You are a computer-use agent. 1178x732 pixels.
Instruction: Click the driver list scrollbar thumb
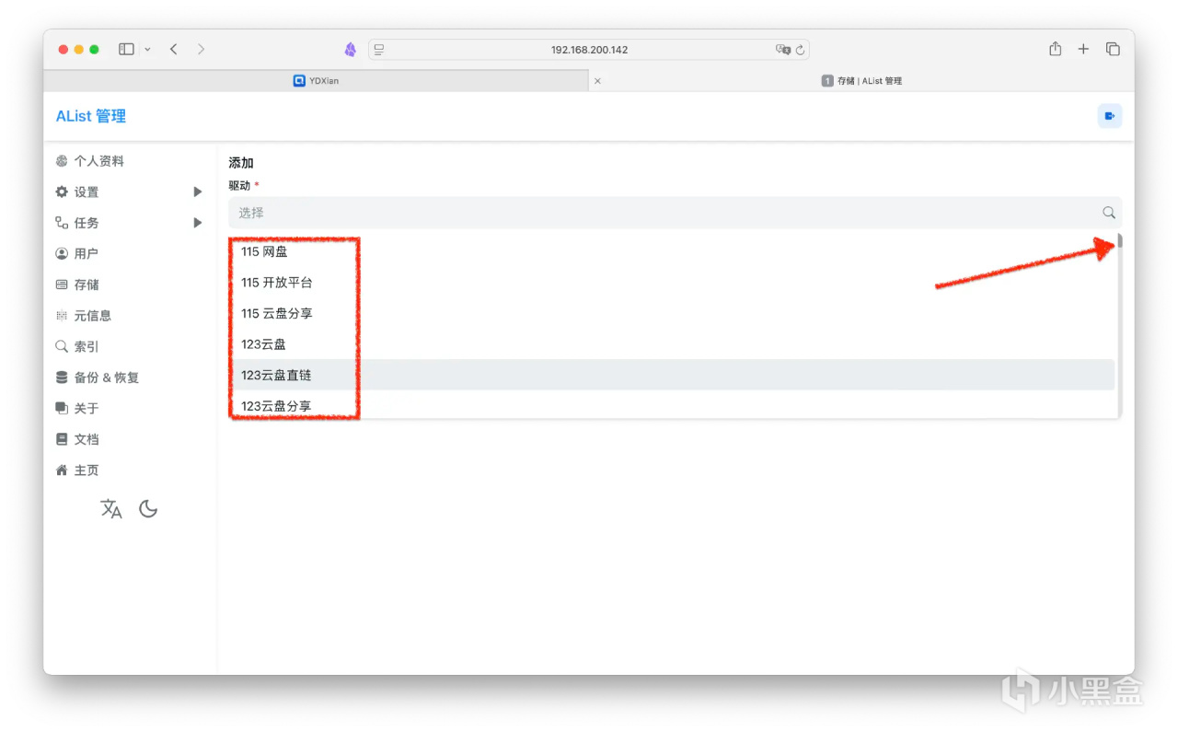coord(1120,241)
